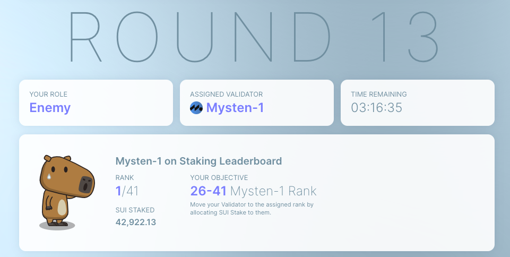Select the 42,922.13 staked amount

pyautogui.click(x=136, y=222)
